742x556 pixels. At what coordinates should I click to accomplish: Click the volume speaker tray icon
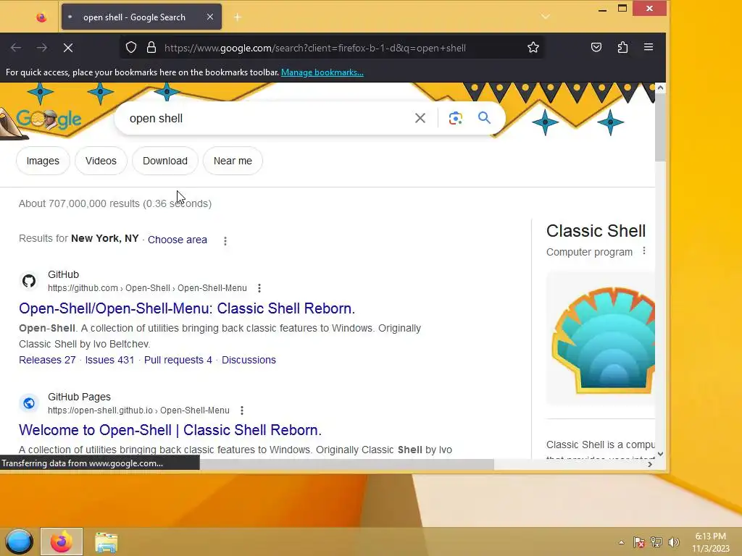[x=674, y=542]
